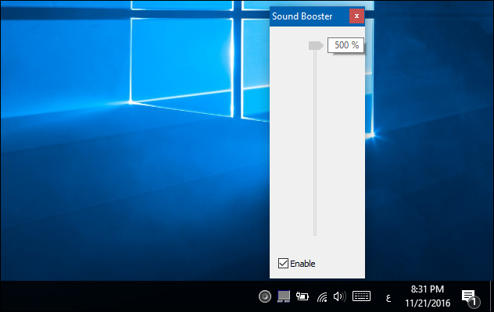Open the Wi-Fi network tray icon
The height and width of the screenshot is (312, 494).
tap(322, 296)
